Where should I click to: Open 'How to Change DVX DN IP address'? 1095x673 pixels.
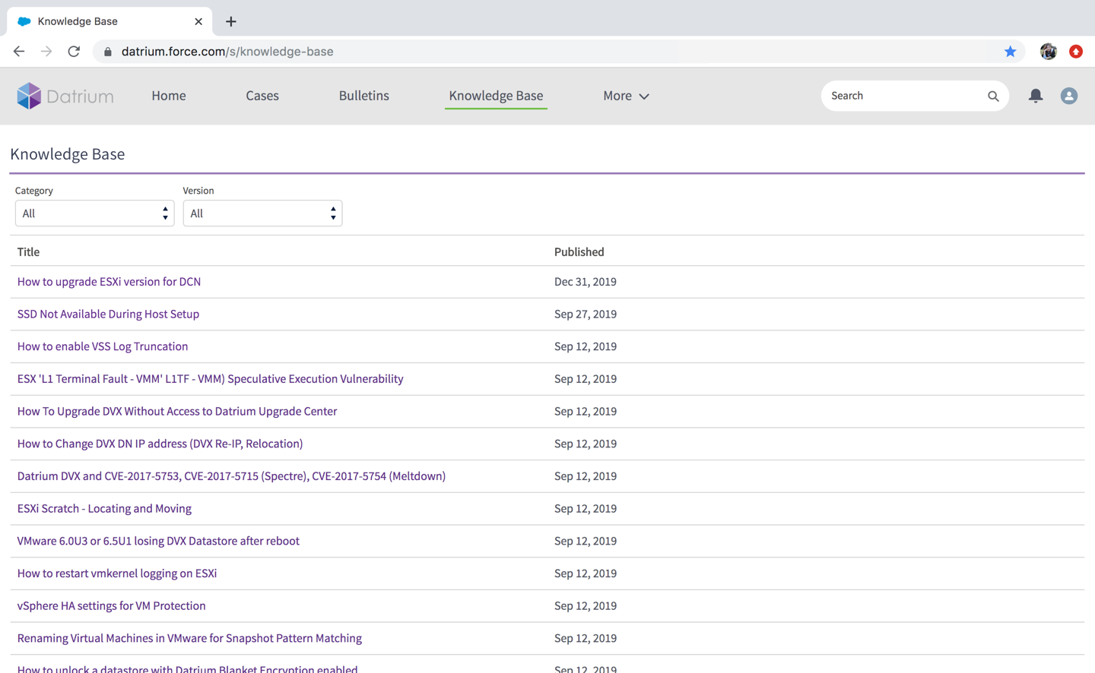(x=160, y=444)
